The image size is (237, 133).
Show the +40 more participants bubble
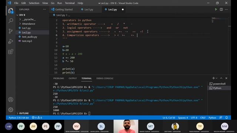click(x=9, y=126)
